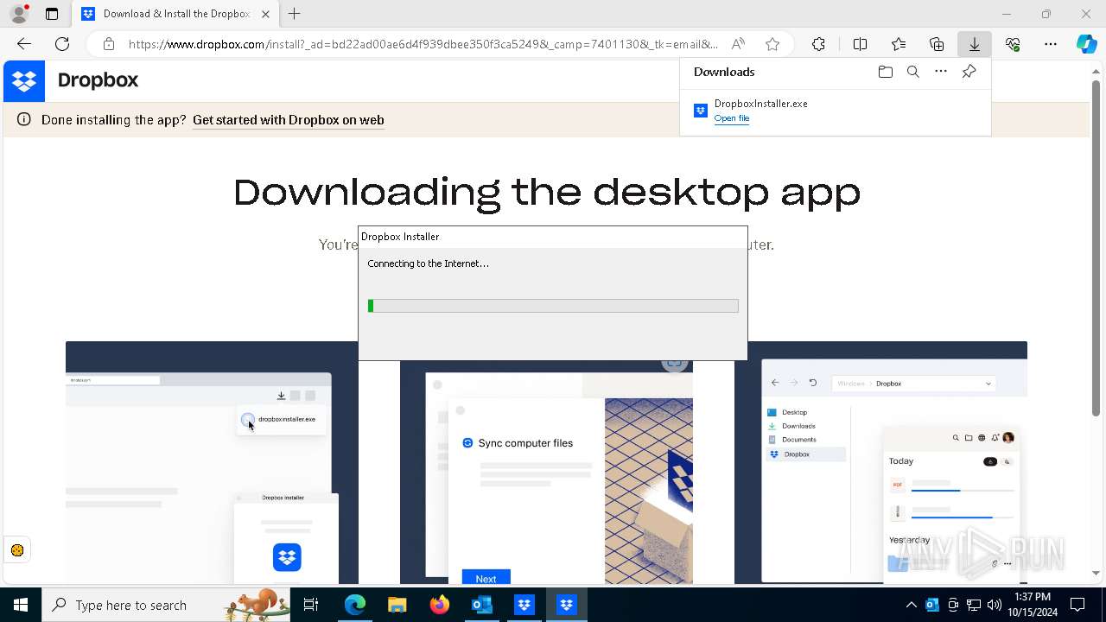Open browser Extensions puzzle icon
This screenshot has height=622, width=1106.
(x=818, y=44)
